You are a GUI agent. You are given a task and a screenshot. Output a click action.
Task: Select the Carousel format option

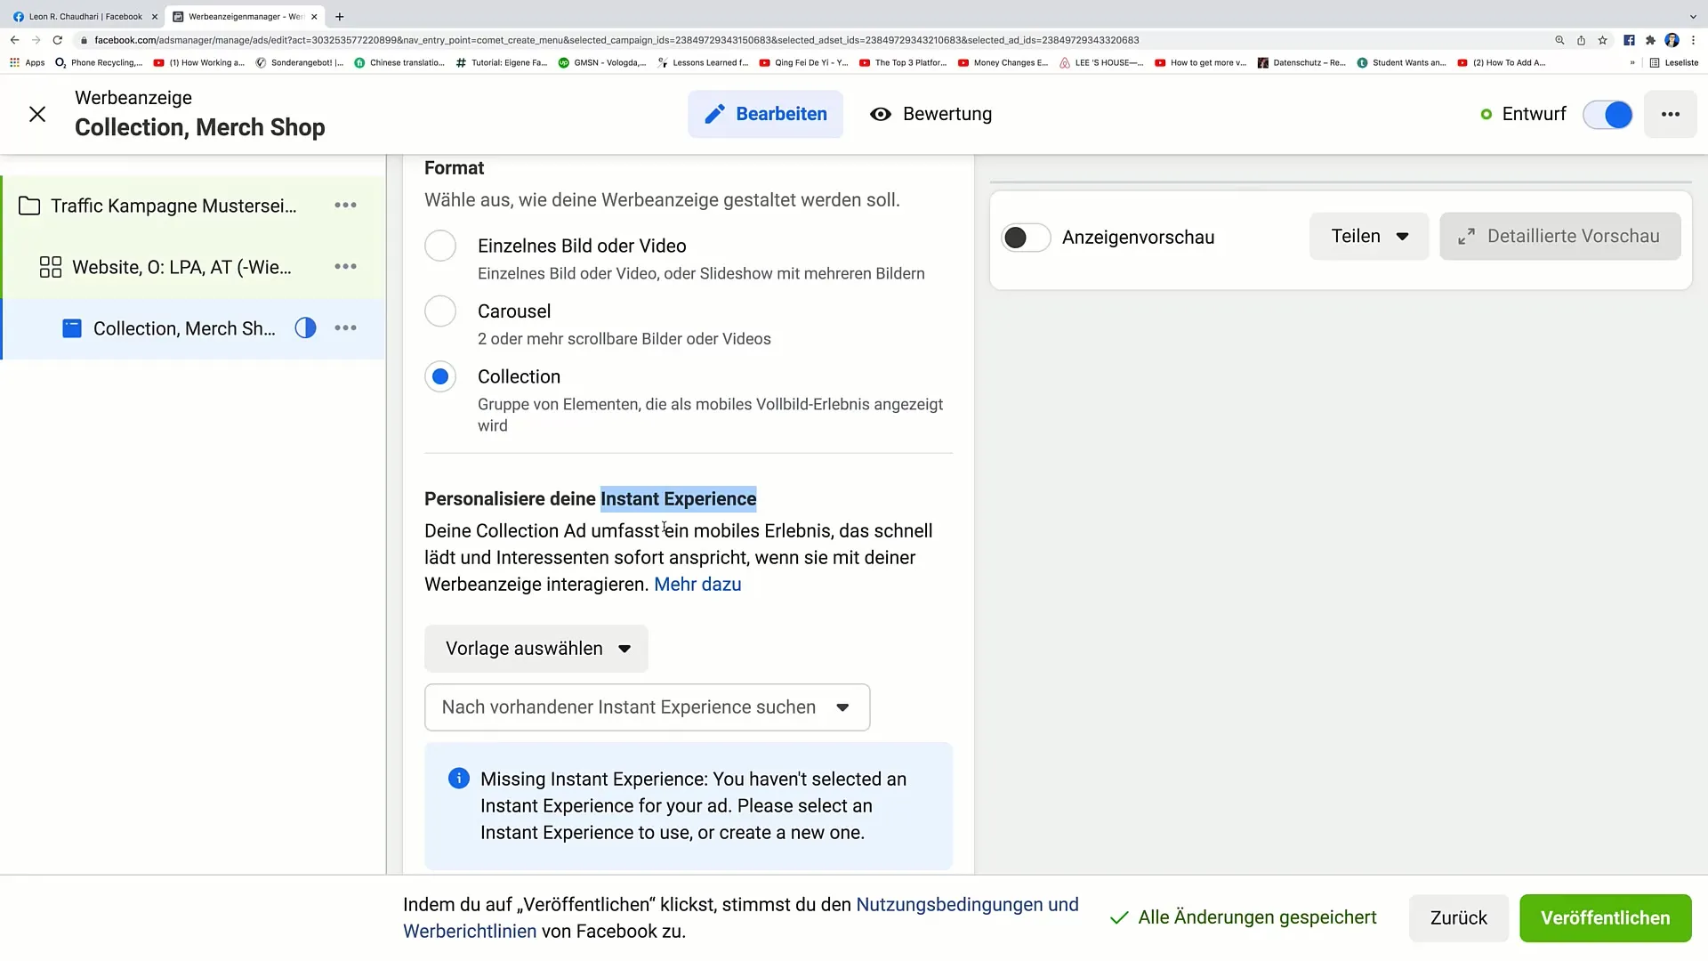tap(440, 311)
